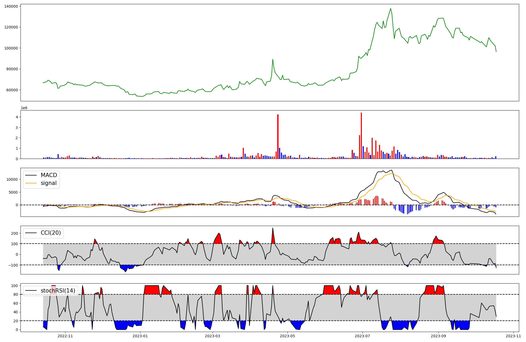
Task: Click the 60000 price axis label
Action: 12,90
